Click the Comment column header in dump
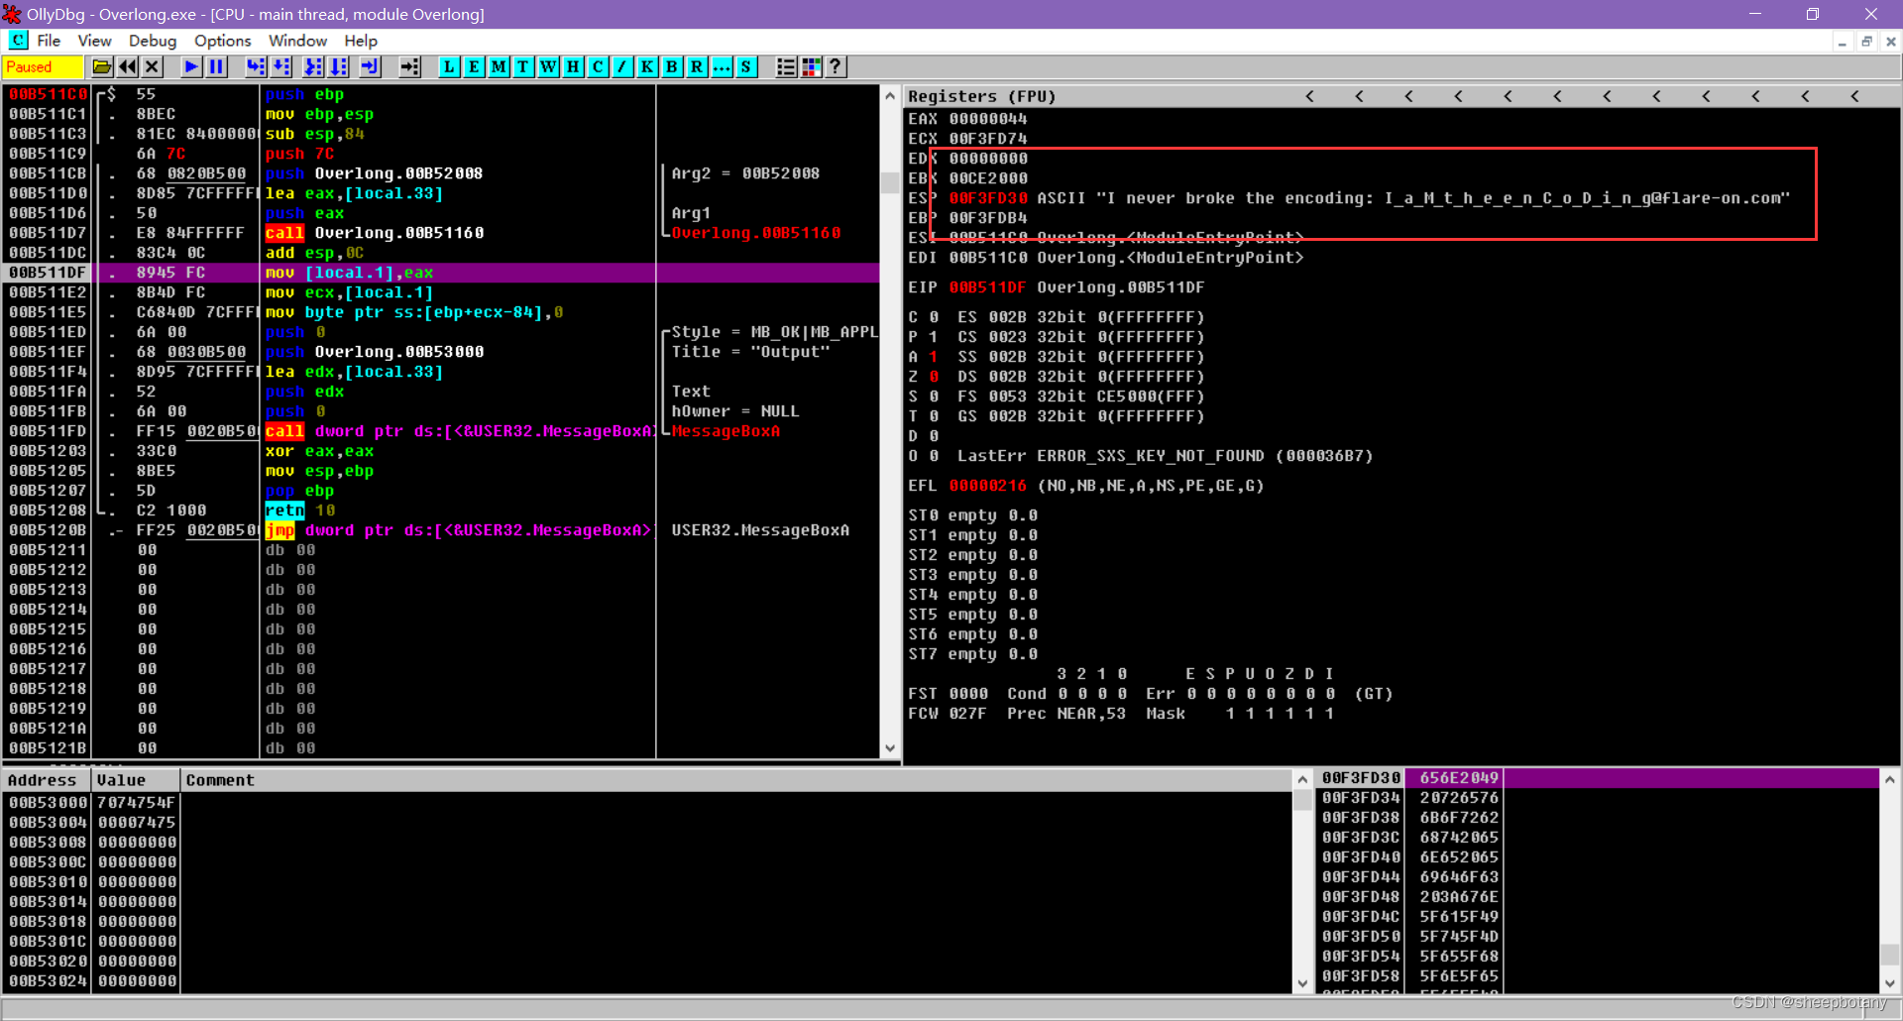Image resolution: width=1903 pixels, height=1021 pixels. coord(736,780)
